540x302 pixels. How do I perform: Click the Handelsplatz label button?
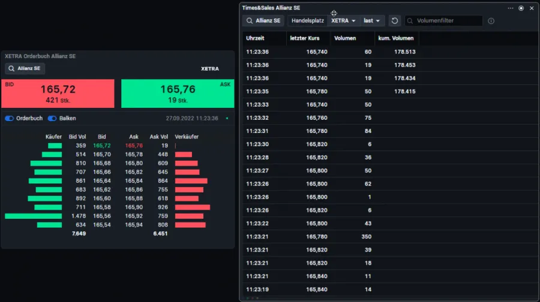coord(307,21)
